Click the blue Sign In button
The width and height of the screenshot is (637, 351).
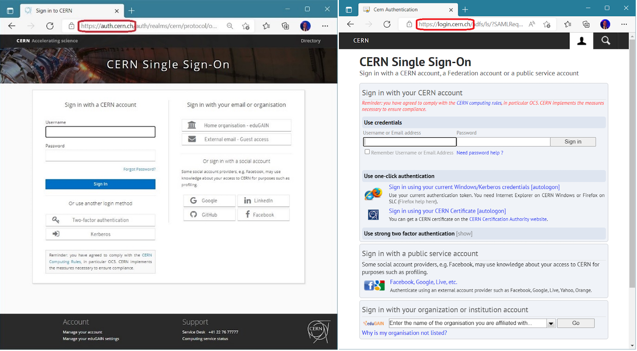(x=100, y=184)
